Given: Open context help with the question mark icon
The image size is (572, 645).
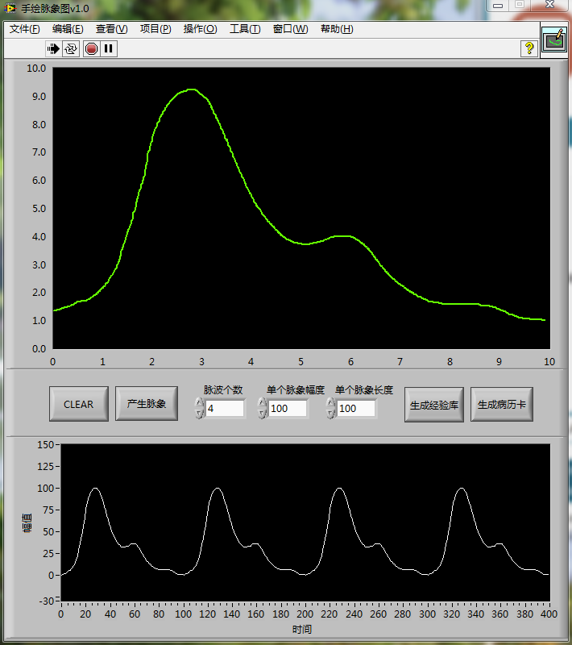Looking at the screenshot, I should click(528, 48).
